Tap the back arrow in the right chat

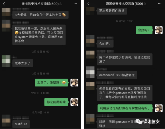coord(88,4)
